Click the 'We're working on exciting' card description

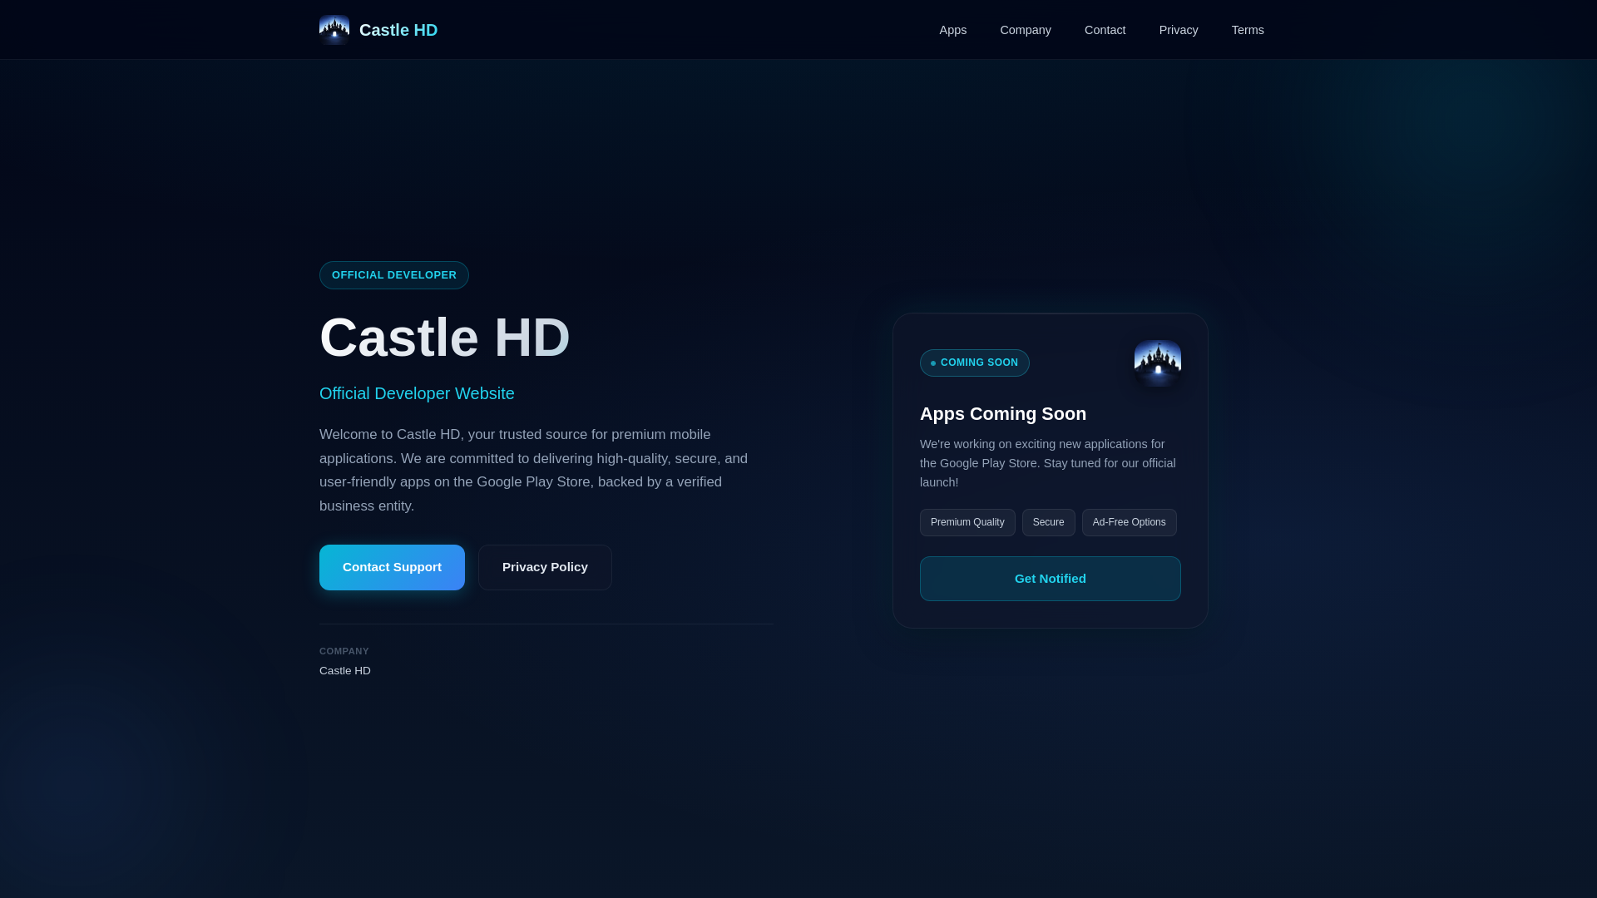pyautogui.click(x=1048, y=463)
